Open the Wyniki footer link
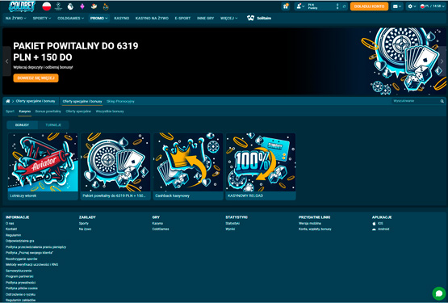Image resolution: width=448 pixels, height=303 pixels. click(x=230, y=229)
